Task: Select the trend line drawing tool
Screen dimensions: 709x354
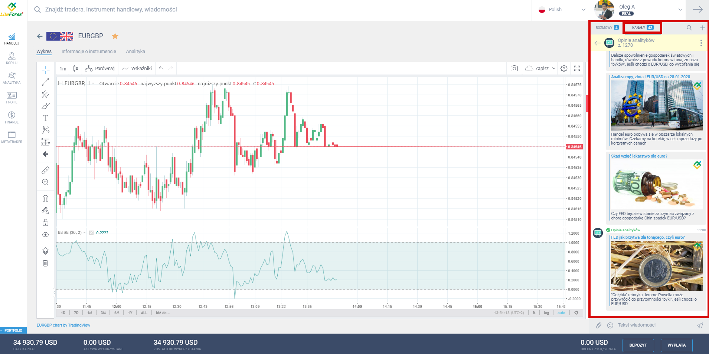Action: pos(45,82)
